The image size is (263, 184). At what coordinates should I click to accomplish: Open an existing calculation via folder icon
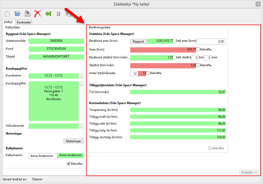click(x=17, y=14)
